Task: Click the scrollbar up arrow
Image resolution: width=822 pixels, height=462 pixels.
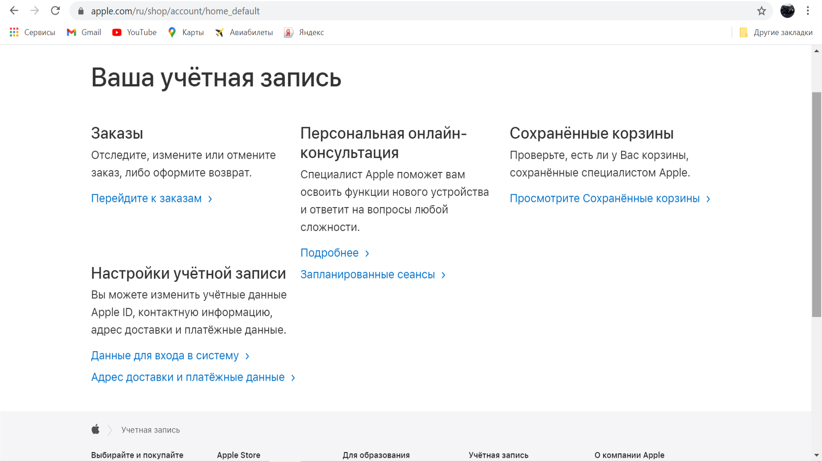Action: [x=816, y=51]
